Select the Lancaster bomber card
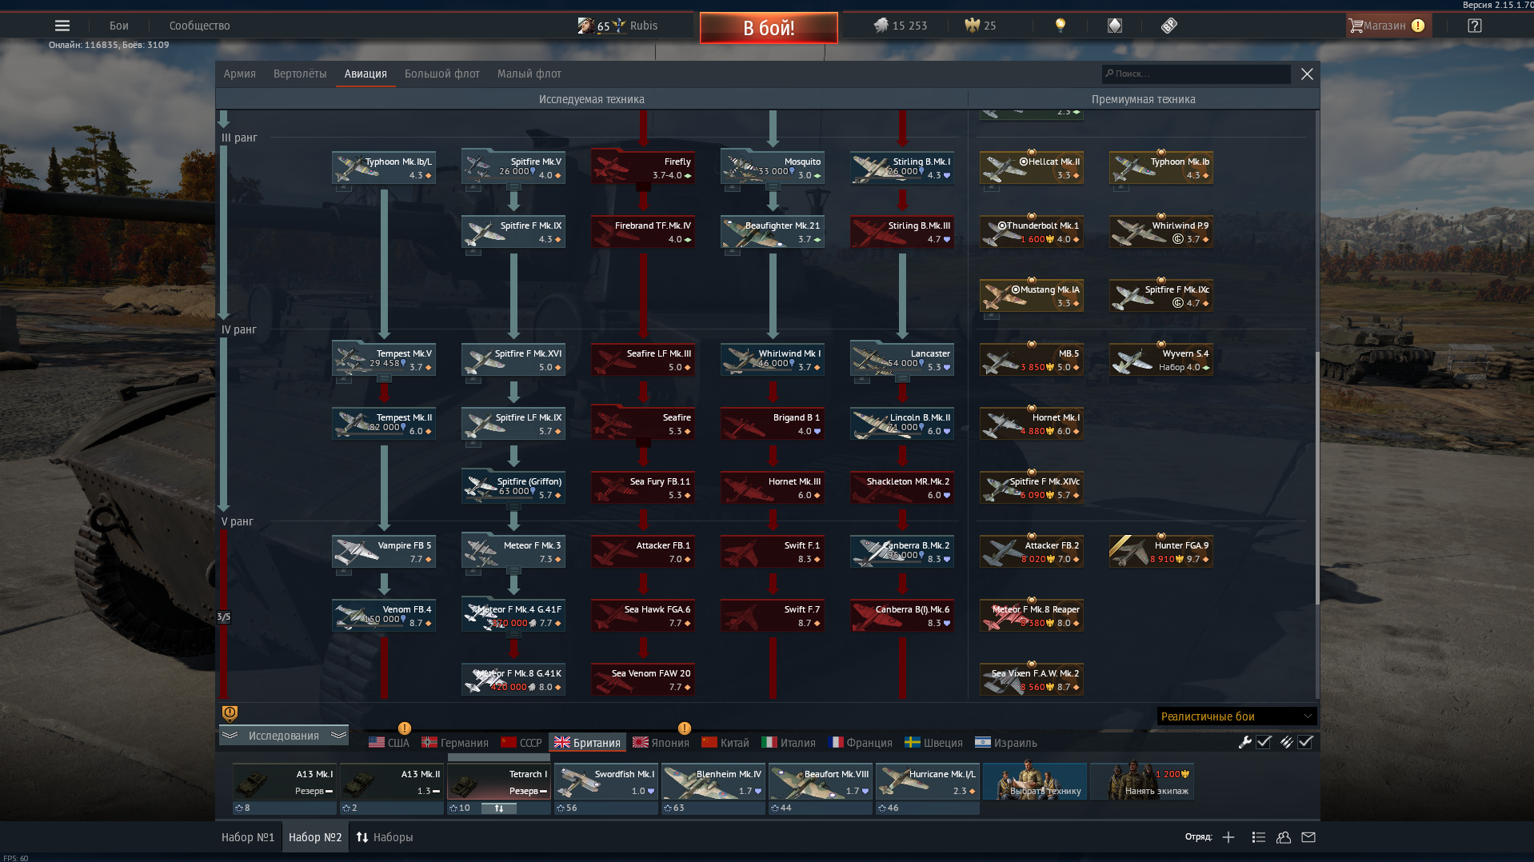Screen dimensions: 1534x862 pos(902,359)
